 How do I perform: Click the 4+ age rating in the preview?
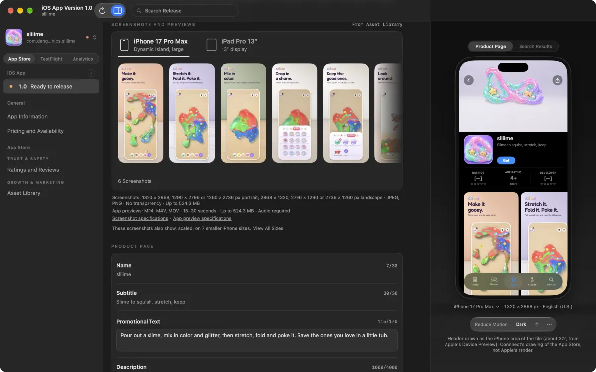coord(513,178)
